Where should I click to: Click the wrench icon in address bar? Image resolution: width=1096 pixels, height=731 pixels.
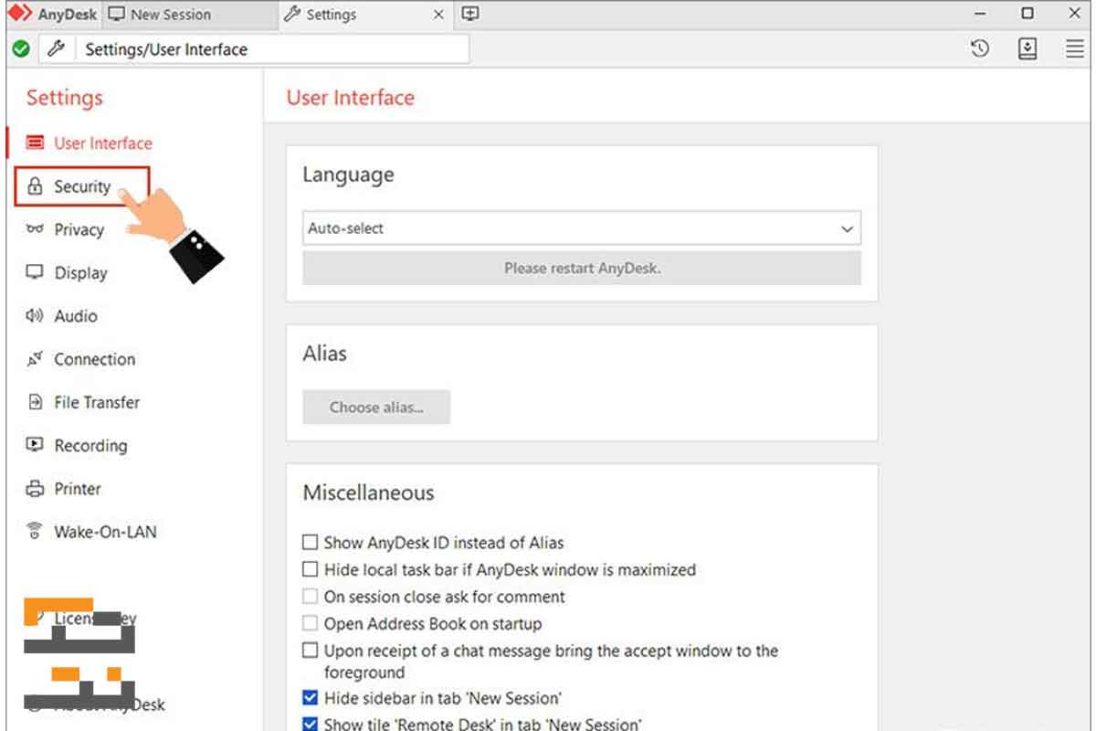(x=55, y=49)
